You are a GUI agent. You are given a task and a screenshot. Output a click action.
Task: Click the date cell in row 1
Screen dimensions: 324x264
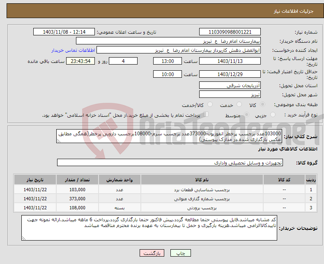coord(35,190)
